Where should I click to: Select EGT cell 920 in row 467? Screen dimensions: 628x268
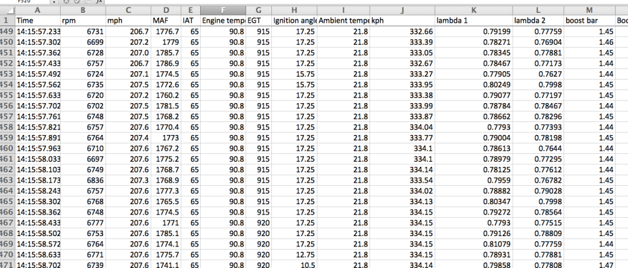(258, 223)
